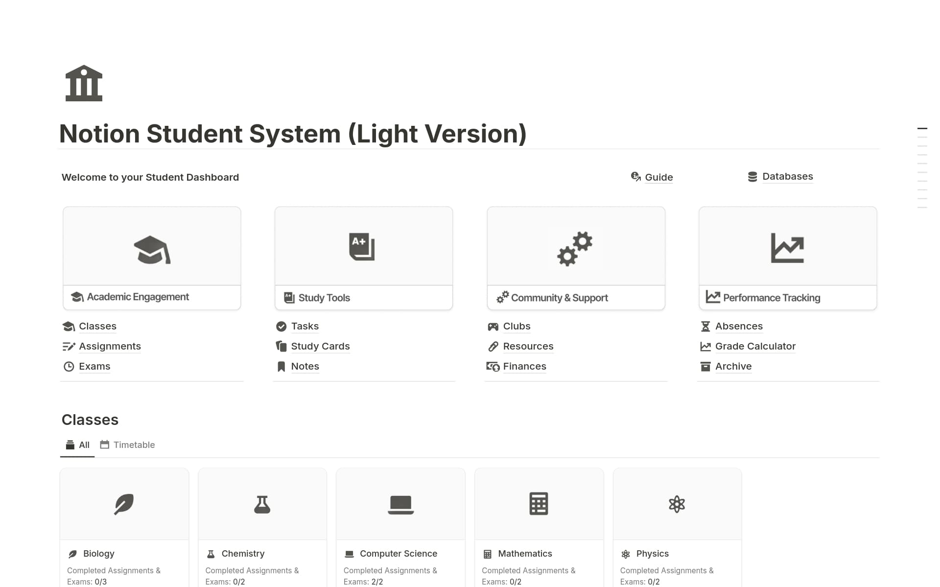Viewport: 940px width, 587px height.
Task: Open the Guide page
Action: tap(658, 177)
